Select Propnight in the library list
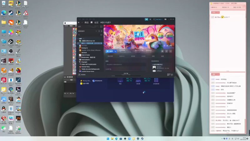This screenshot has height=141, width=250. [84, 62]
